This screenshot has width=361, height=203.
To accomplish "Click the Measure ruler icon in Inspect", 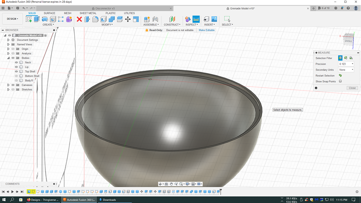I will coord(196,19).
